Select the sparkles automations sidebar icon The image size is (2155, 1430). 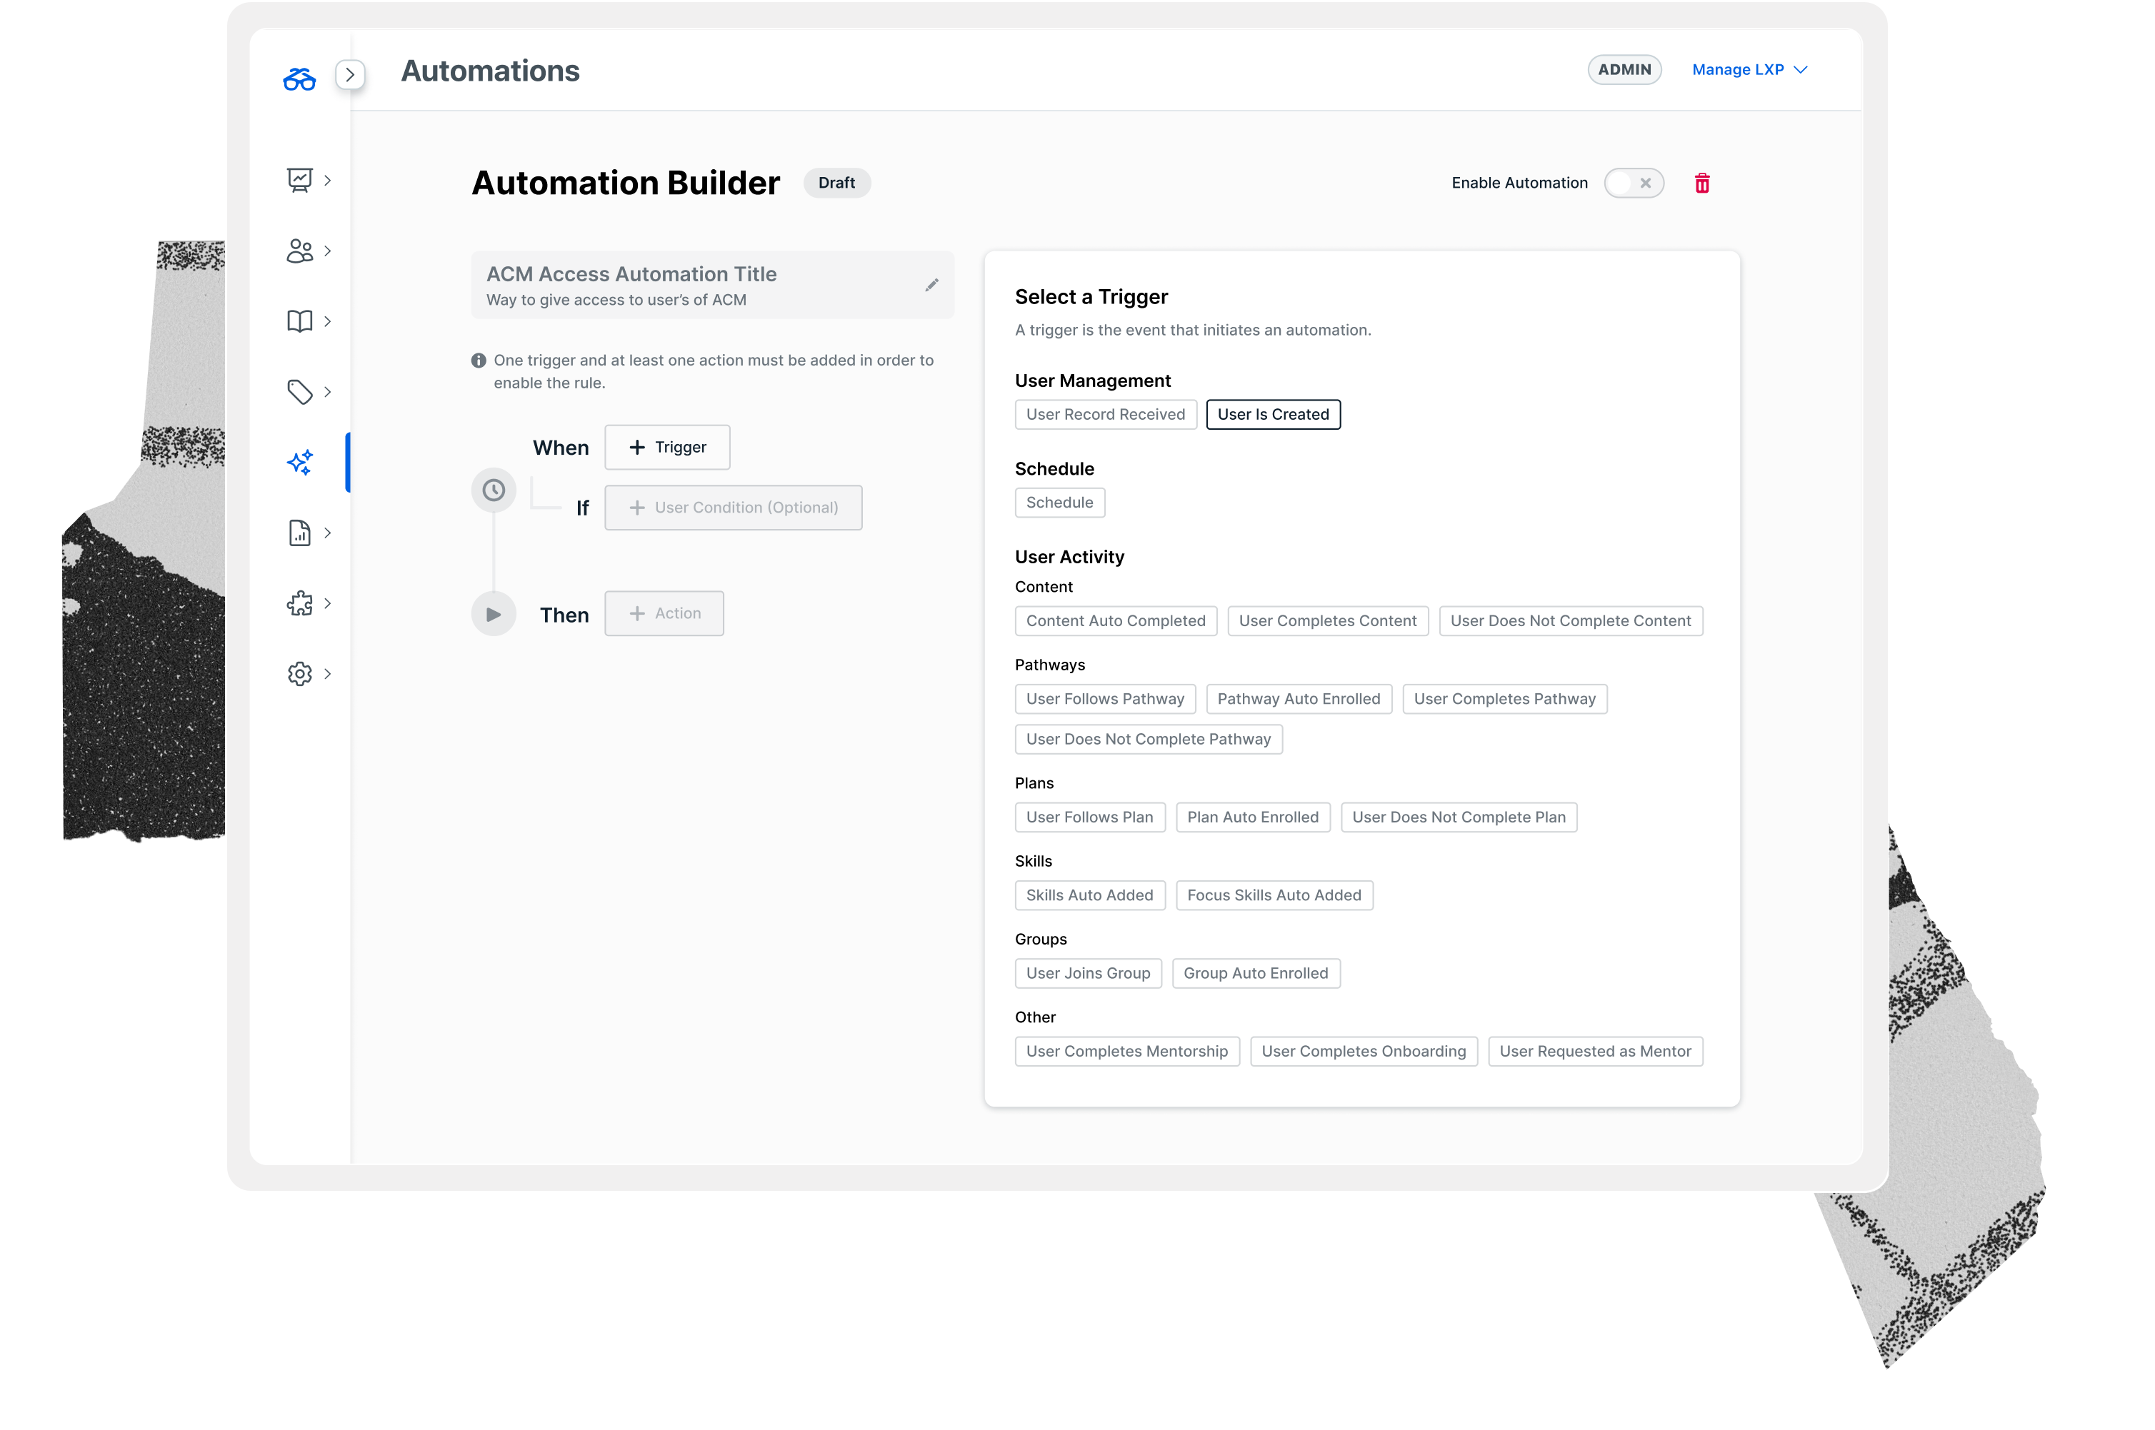pyautogui.click(x=299, y=463)
